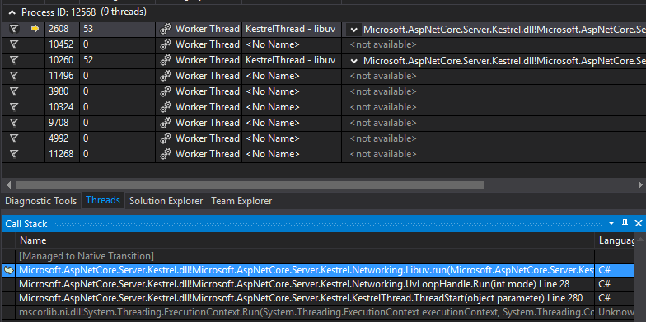Select thread ID 10452 cell

pos(63,44)
